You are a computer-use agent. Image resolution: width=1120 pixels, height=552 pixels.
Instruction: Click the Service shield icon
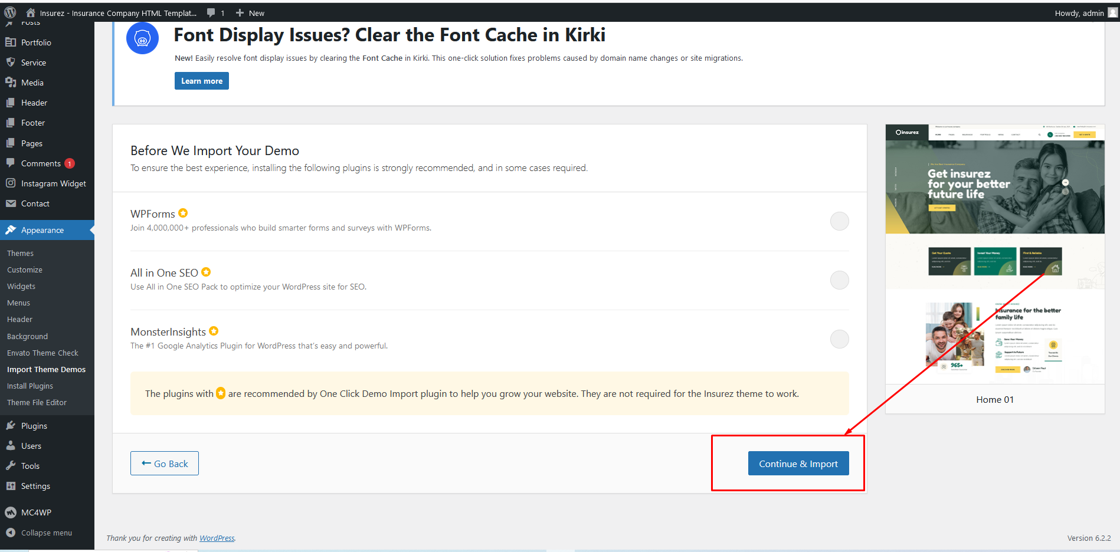[x=11, y=63]
